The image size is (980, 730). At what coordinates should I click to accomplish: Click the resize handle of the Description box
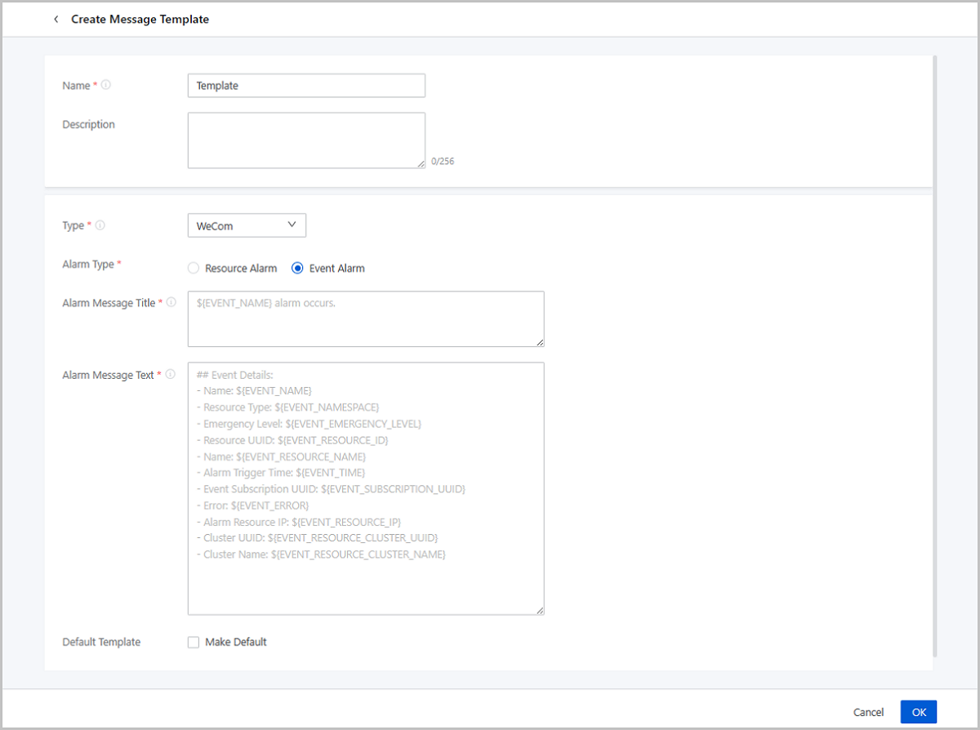click(421, 164)
